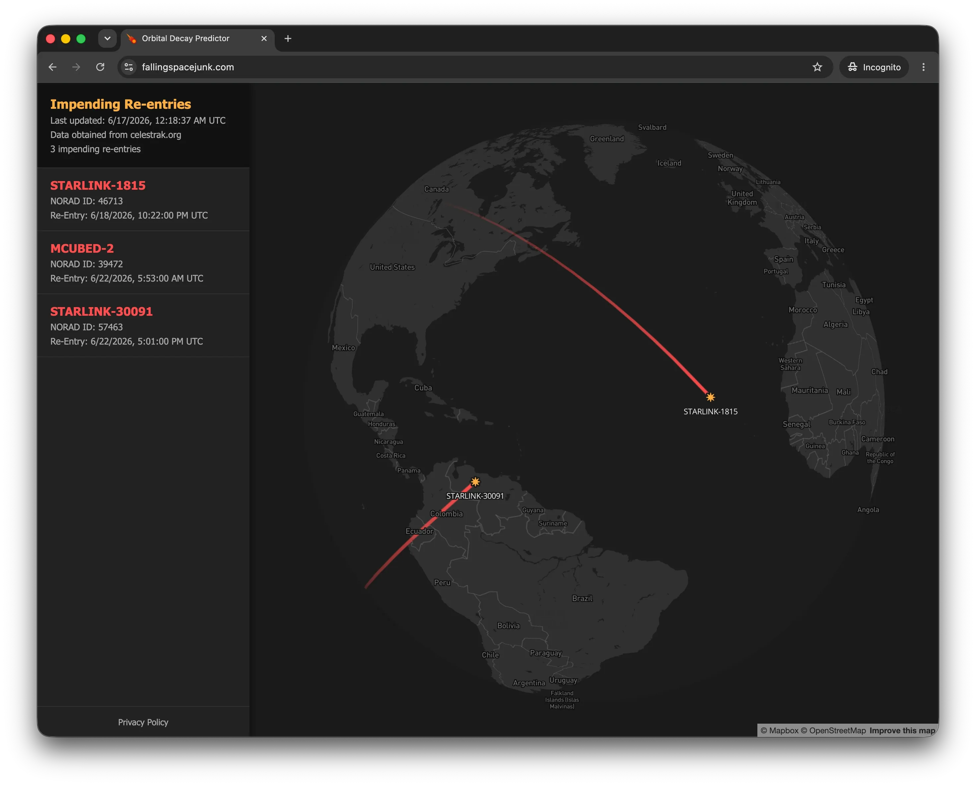This screenshot has width=976, height=786.
Task: Click the Iceland label on the globe
Action: 669,163
